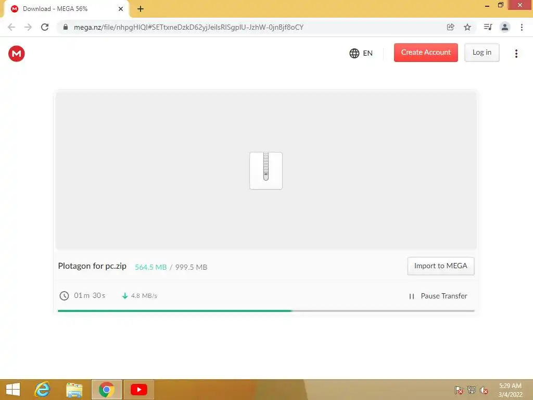The image size is (533, 400).
Task: Click the green download speed arrow
Action: click(x=125, y=296)
